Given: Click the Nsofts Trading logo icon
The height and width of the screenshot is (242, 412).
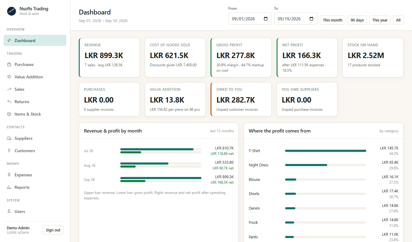Looking at the screenshot, I should (x=12, y=11).
